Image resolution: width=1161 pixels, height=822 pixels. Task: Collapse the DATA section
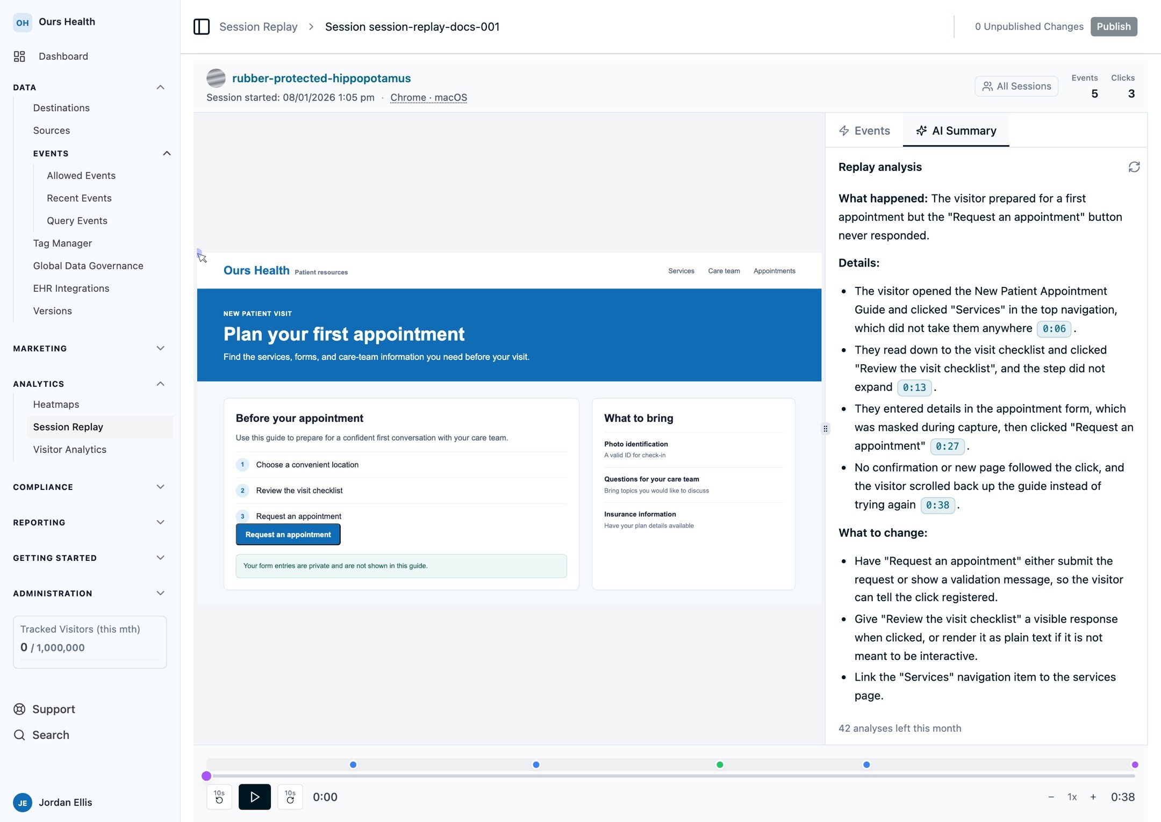point(160,88)
